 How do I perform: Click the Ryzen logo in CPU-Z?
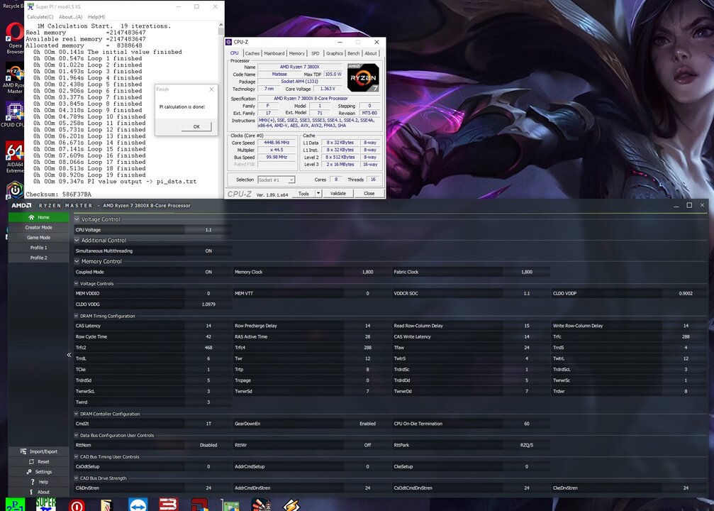pos(363,77)
